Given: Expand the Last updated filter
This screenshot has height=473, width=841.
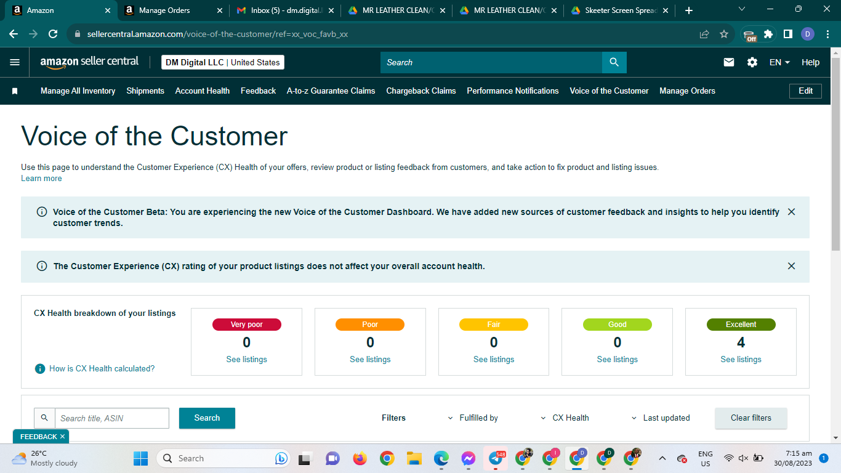Looking at the screenshot, I should 661,418.
